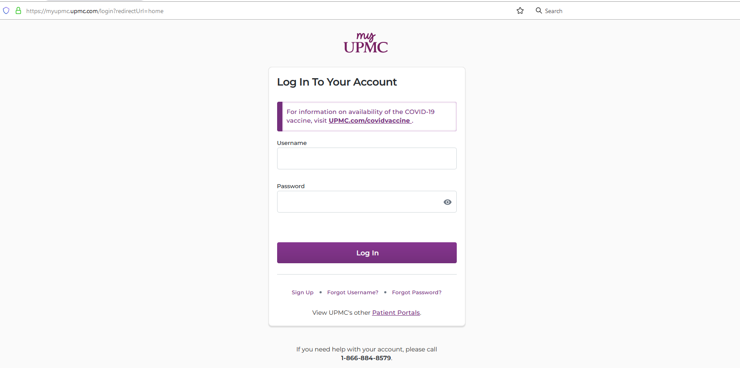Click the COVID-19 vaccine notice banner
This screenshot has height=368, width=740.
(x=367, y=116)
